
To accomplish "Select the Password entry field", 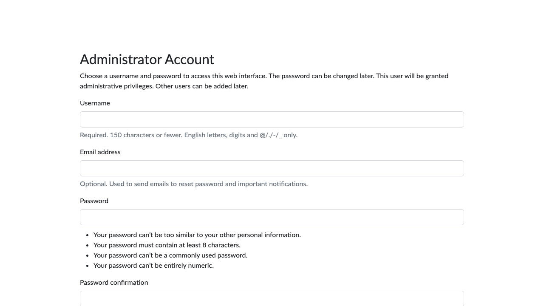I will point(272,217).
